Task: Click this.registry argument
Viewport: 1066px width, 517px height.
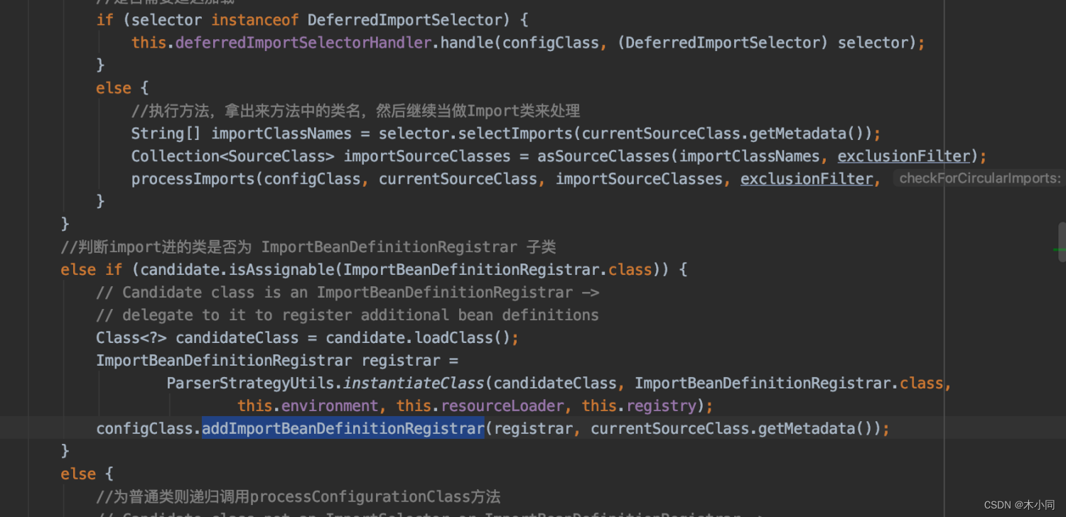Action: pos(638,406)
